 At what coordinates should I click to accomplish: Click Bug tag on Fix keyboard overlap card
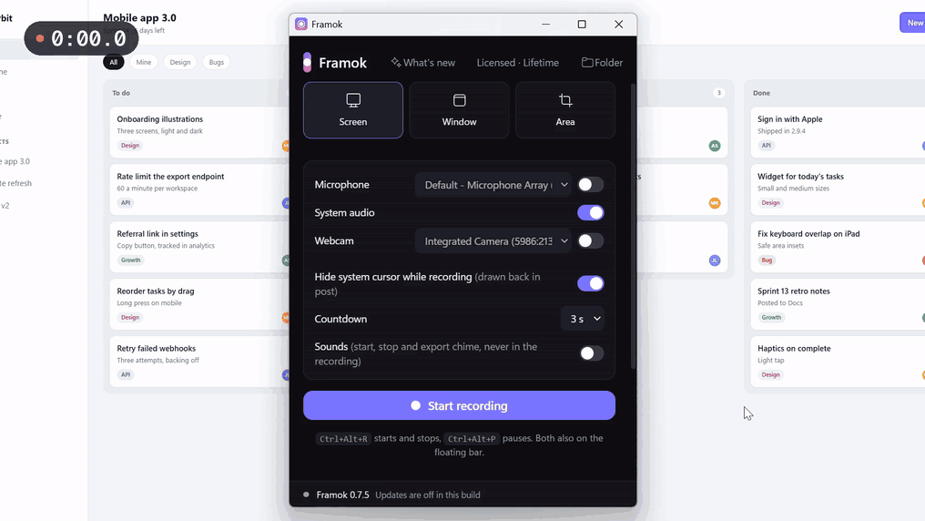(767, 260)
